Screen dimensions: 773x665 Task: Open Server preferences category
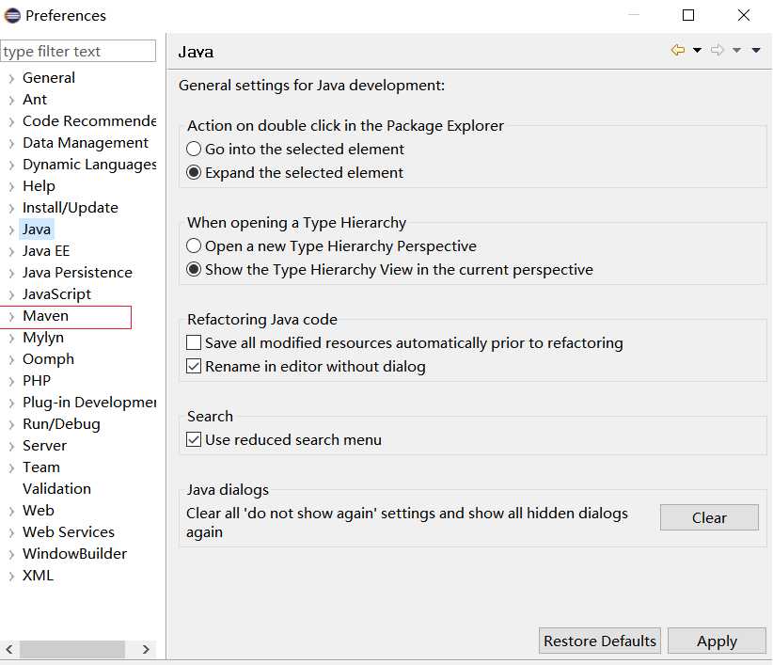(x=44, y=446)
